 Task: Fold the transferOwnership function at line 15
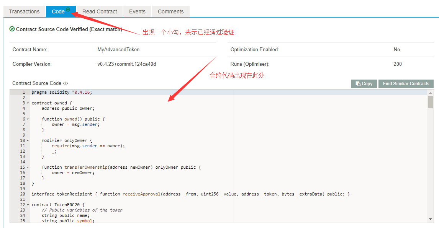[28, 167]
